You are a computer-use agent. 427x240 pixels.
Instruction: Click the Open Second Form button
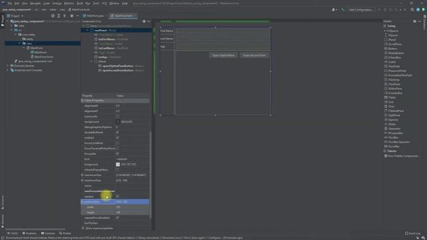click(254, 55)
